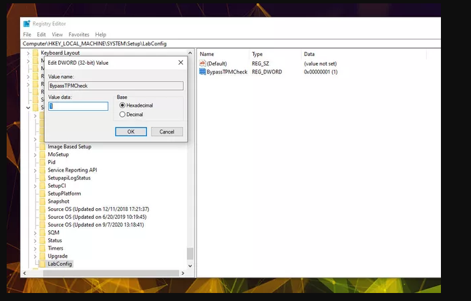Click the Image Based Setup folder icon

click(x=43, y=147)
